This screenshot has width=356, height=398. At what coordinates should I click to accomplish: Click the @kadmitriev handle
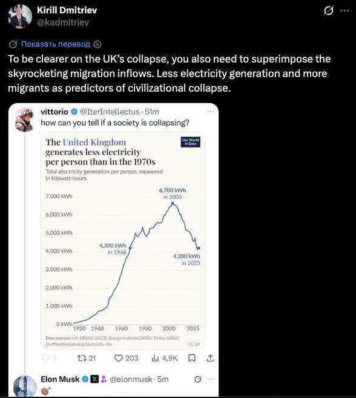63,22
